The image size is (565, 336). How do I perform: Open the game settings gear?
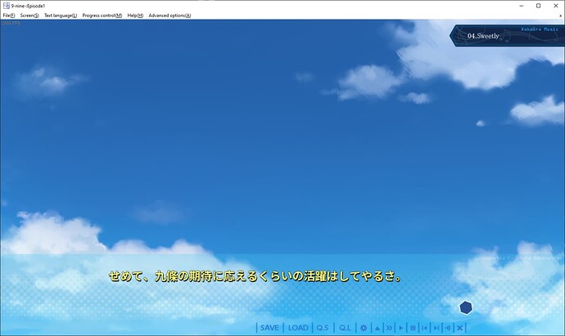(364, 328)
